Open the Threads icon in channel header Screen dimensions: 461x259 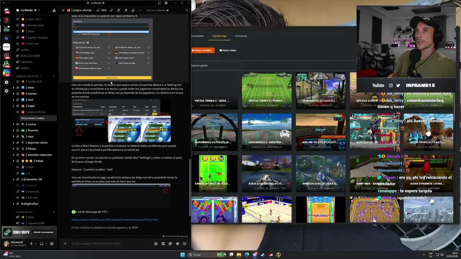[x=111, y=10]
